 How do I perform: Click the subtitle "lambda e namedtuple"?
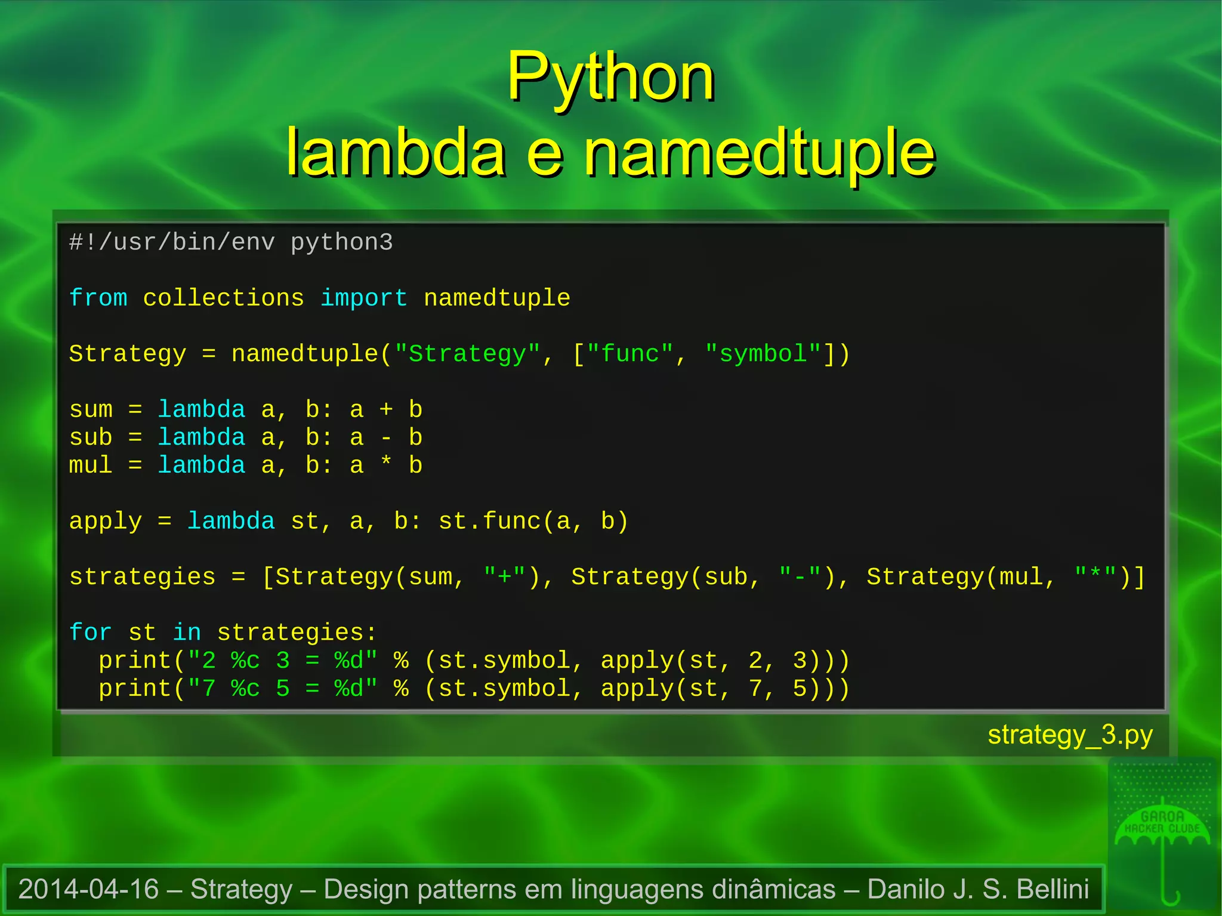(611, 153)
